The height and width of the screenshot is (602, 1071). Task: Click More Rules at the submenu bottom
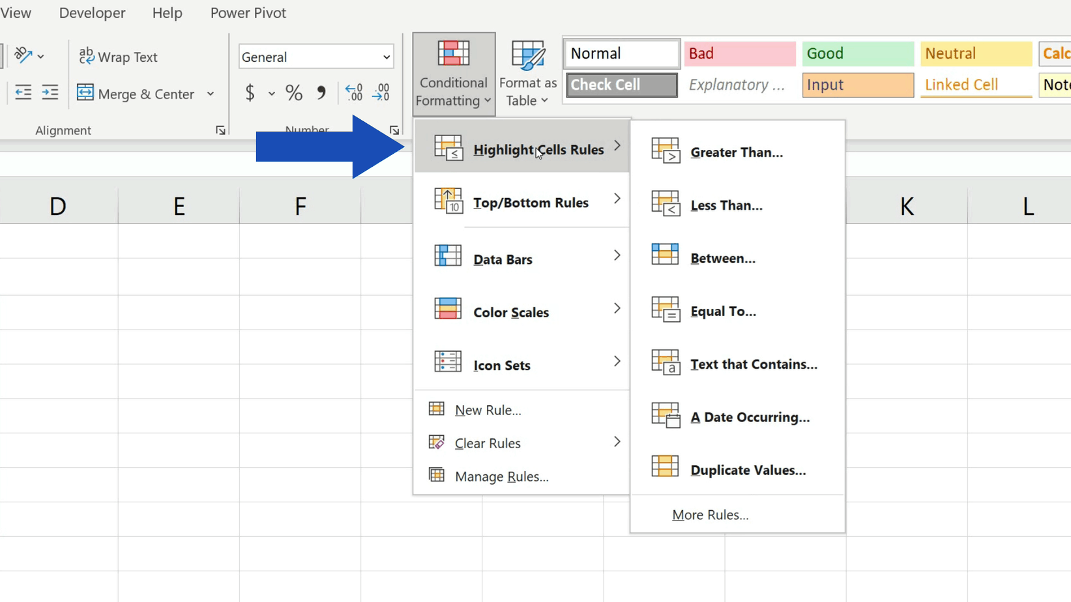coord(710,514)
